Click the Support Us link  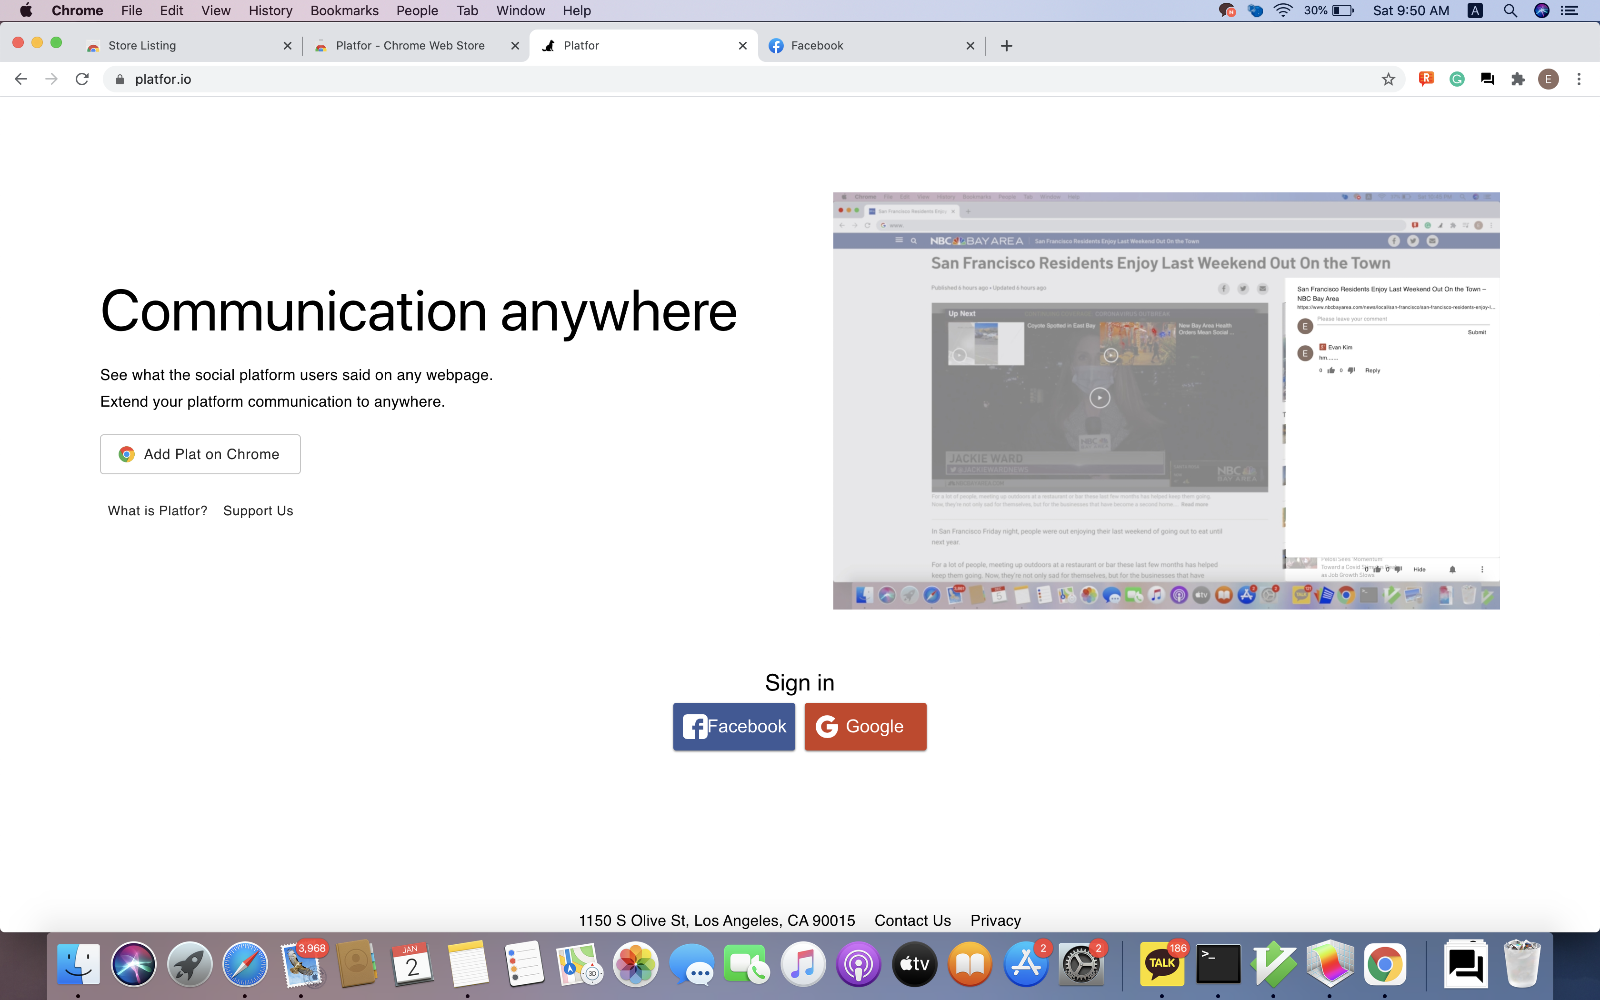point(258,510)
